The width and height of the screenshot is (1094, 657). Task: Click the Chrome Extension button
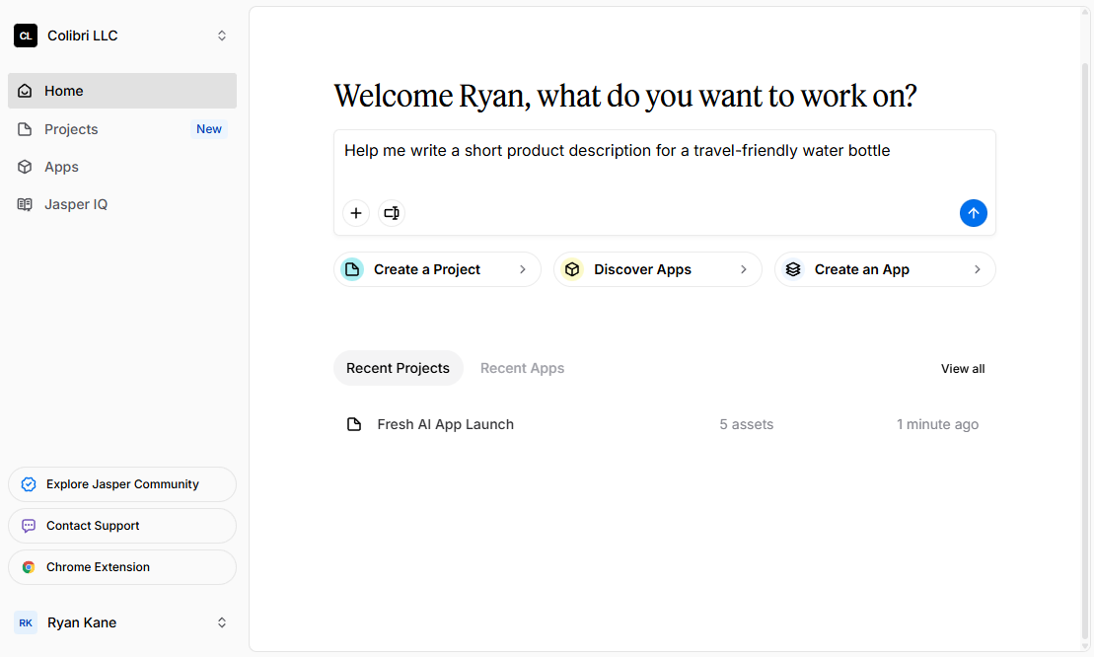click(x=122, y=567)
